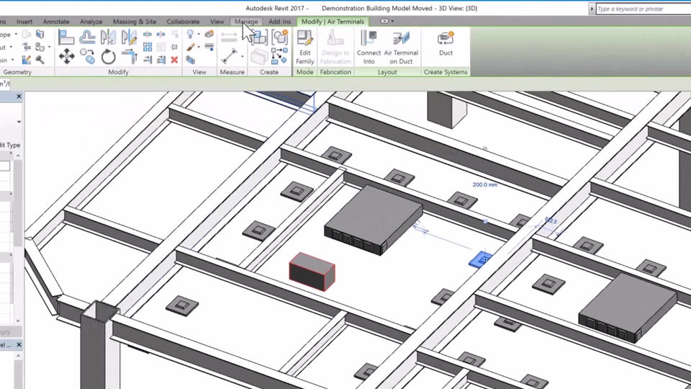Click the Connect Into button

pyautogui.click(x=369, y=48)
